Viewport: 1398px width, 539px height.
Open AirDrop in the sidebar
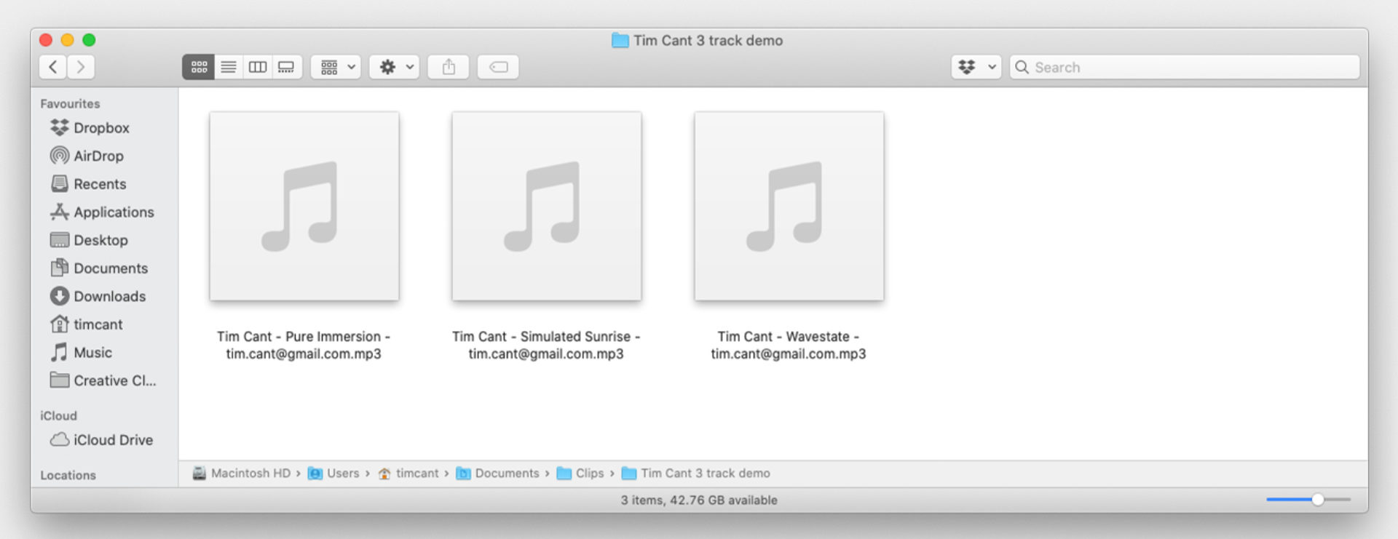pos(98,156)
